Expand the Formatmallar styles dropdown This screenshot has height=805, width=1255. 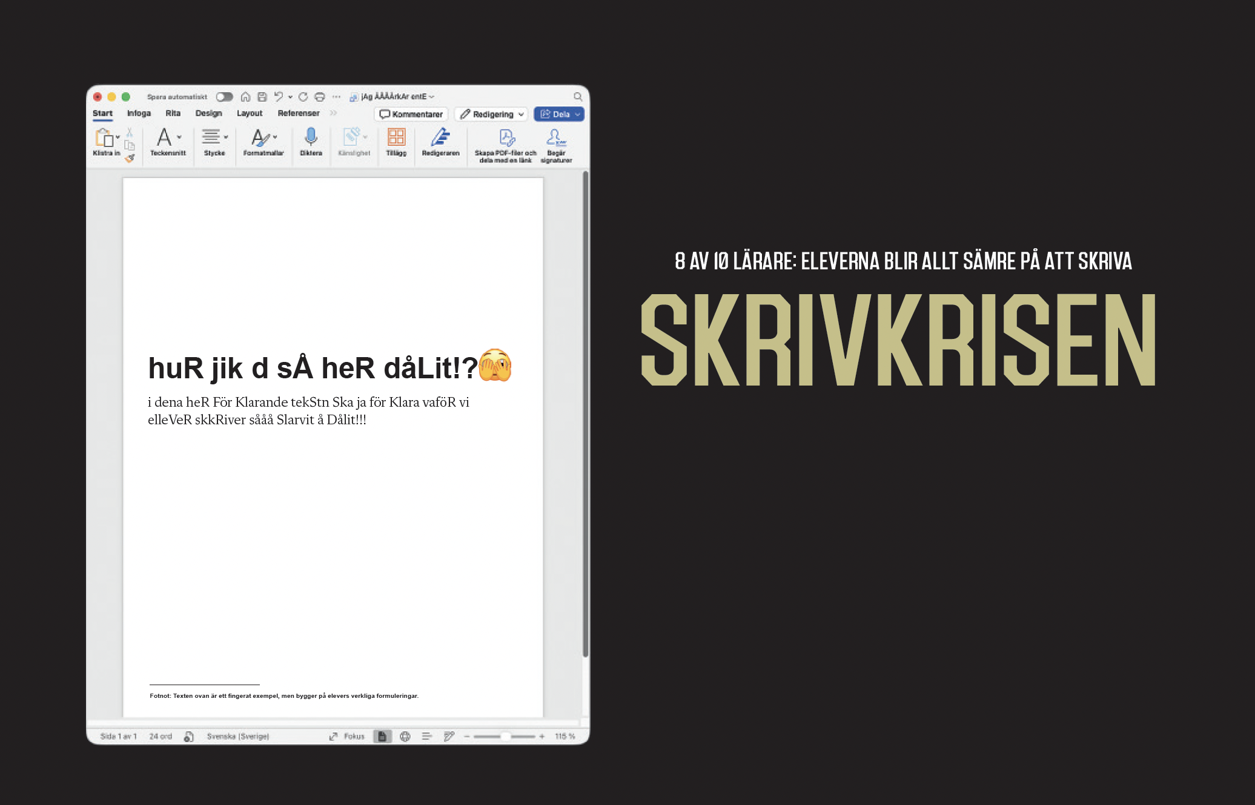click(x=275, y=137)
